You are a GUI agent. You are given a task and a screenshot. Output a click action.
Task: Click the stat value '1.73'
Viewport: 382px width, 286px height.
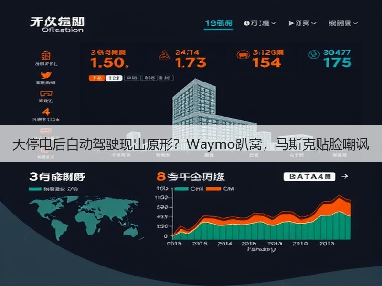click(191, 63)
